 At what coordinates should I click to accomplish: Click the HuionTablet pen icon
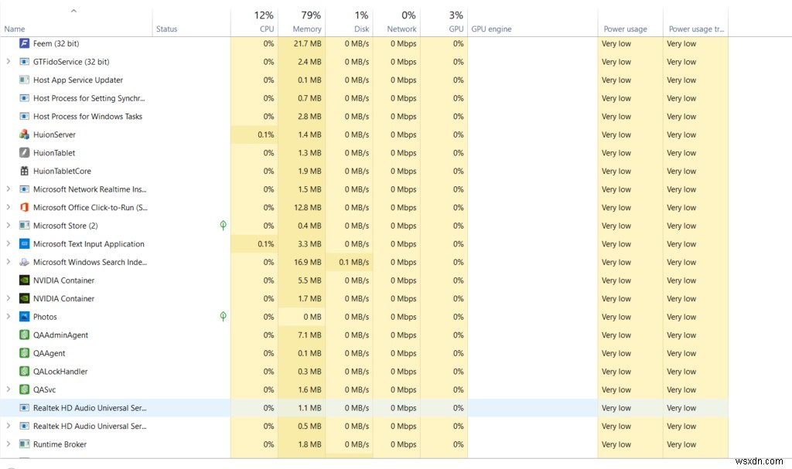click(x=23, y=152)
